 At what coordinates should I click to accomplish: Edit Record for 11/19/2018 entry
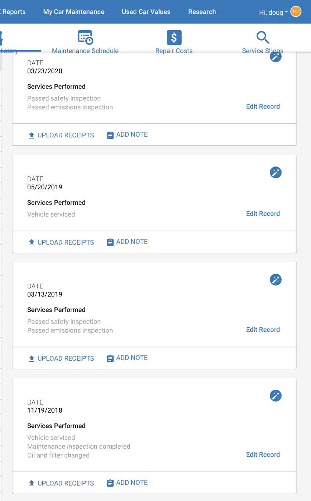pyautogui.click(x=263, y=455)
